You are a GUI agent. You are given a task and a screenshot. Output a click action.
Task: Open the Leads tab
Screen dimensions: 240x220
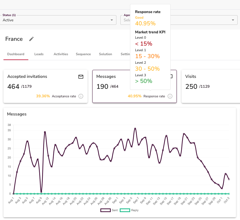pos(39,54)
